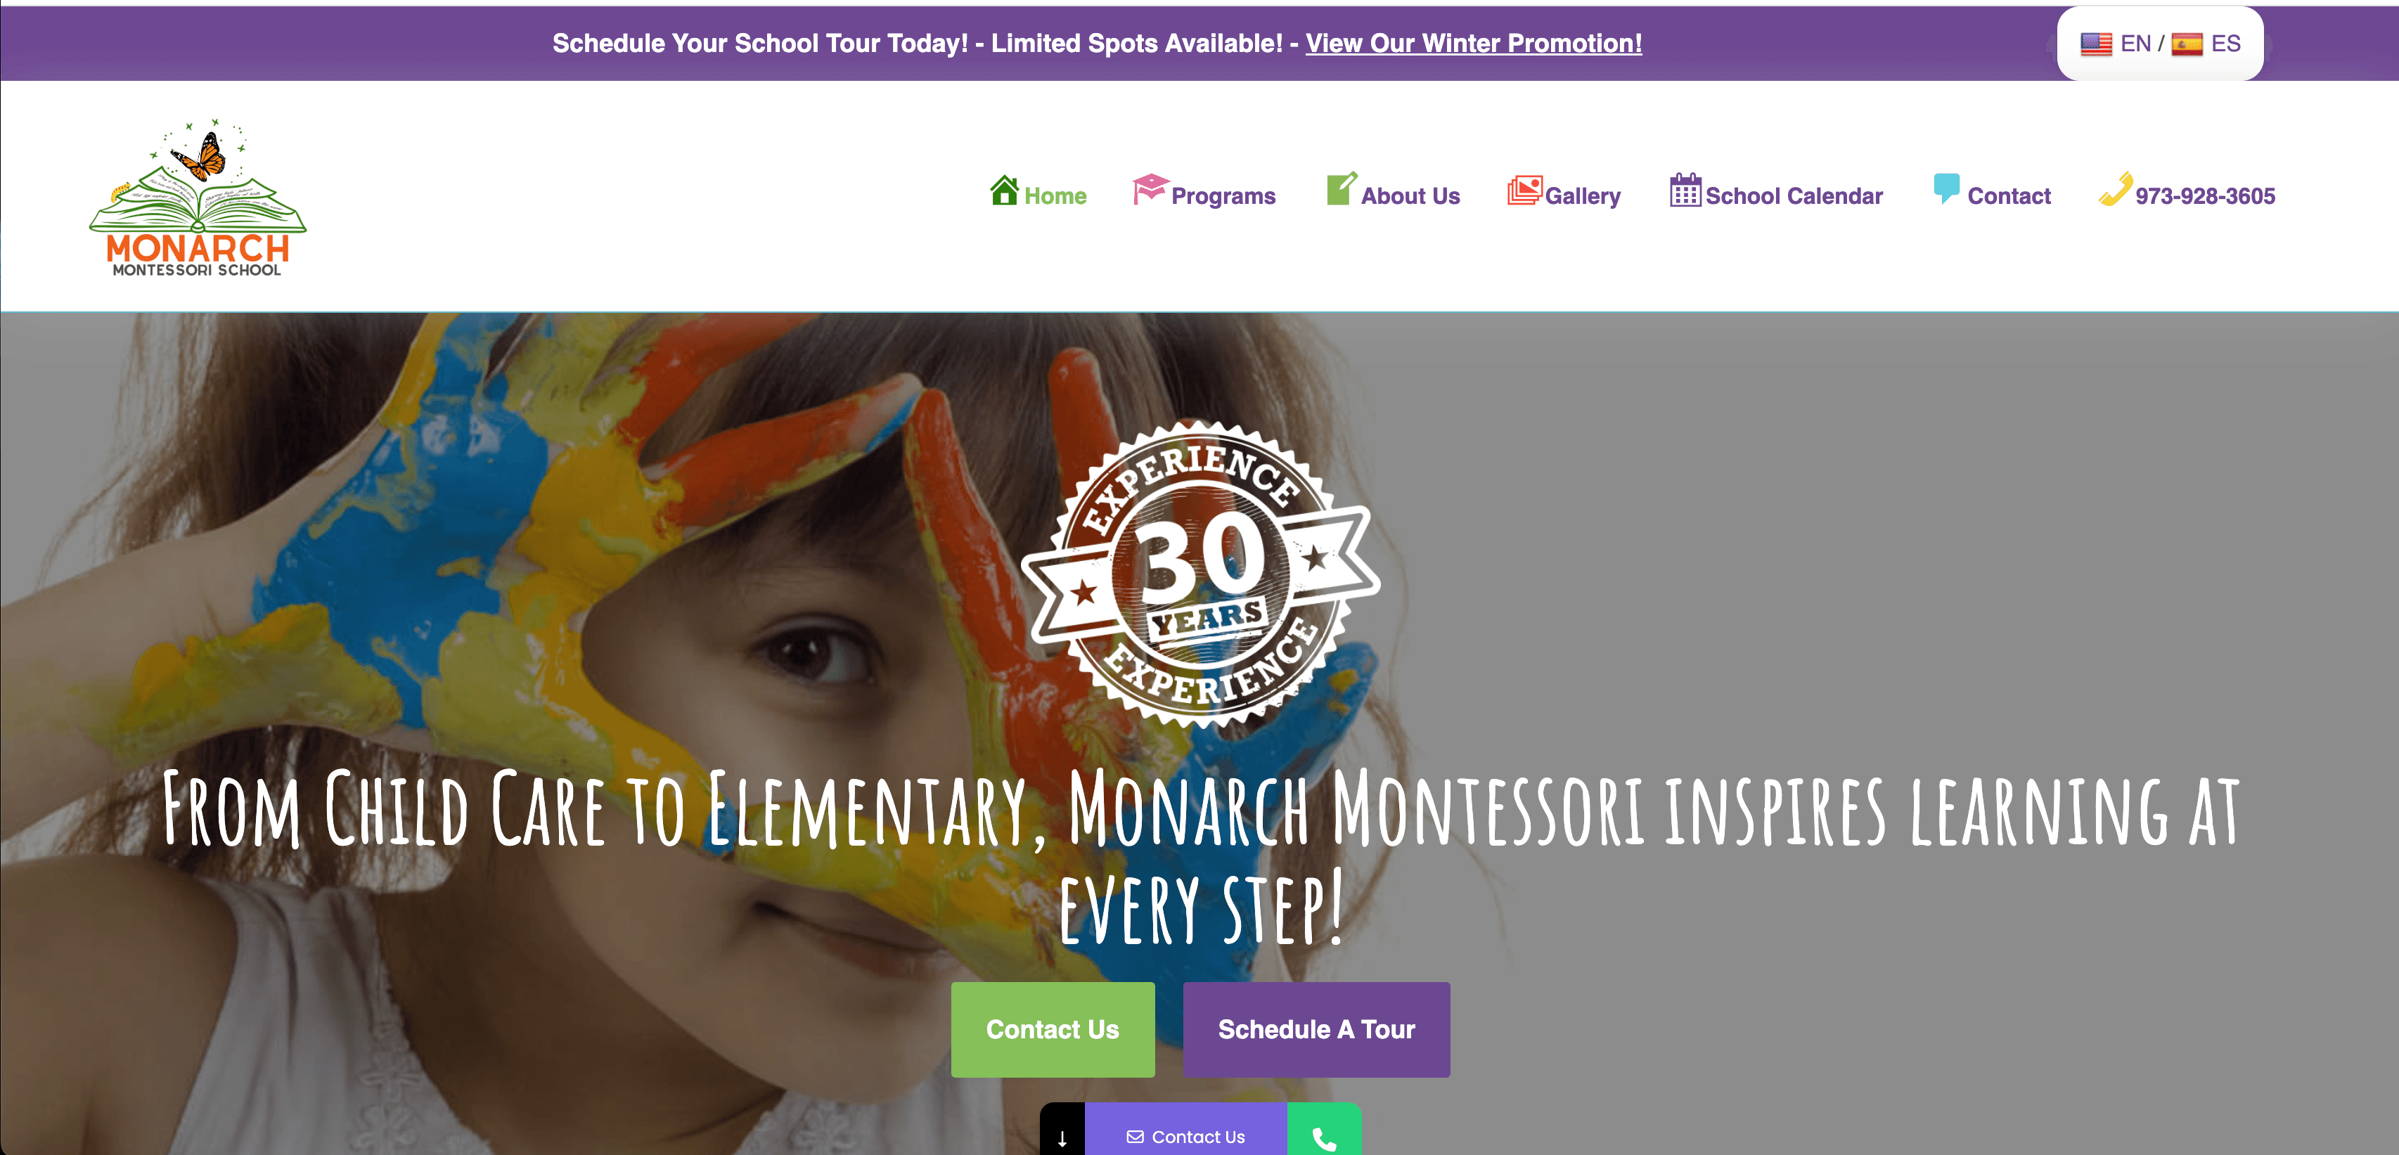Click the green Contact Us button
Screen dimensions: 2399x1155
pyautogui.click(x=1053, y=1029)
